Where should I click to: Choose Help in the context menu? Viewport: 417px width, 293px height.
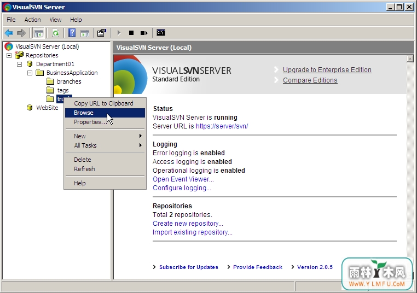[105, 183]
